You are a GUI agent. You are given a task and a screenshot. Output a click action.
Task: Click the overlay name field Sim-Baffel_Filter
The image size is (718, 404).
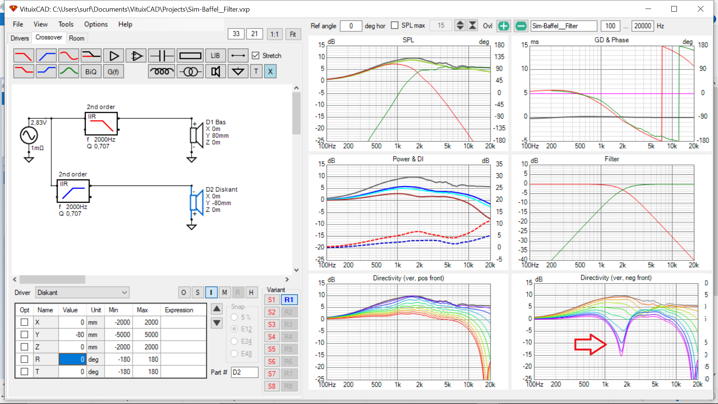[x=564, y=26]
